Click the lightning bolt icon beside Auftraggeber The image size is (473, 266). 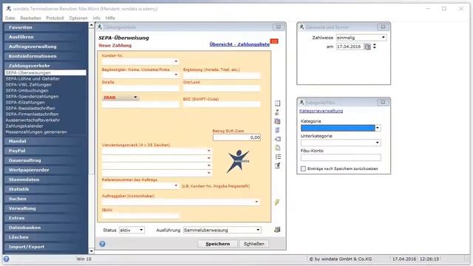point(277,202)
